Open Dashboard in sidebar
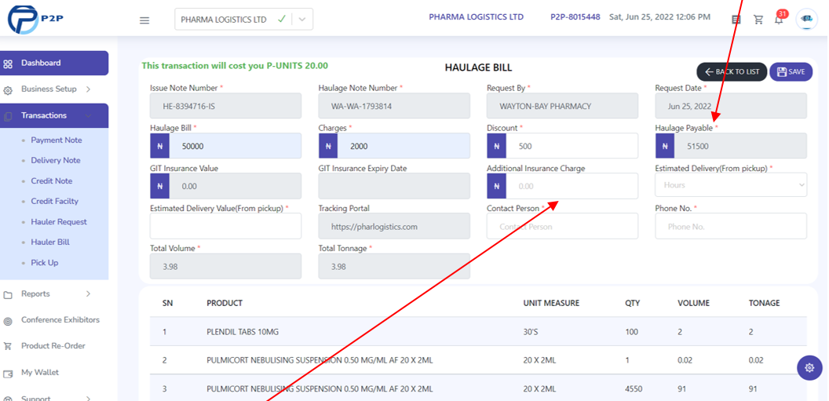 coord(54,63)
